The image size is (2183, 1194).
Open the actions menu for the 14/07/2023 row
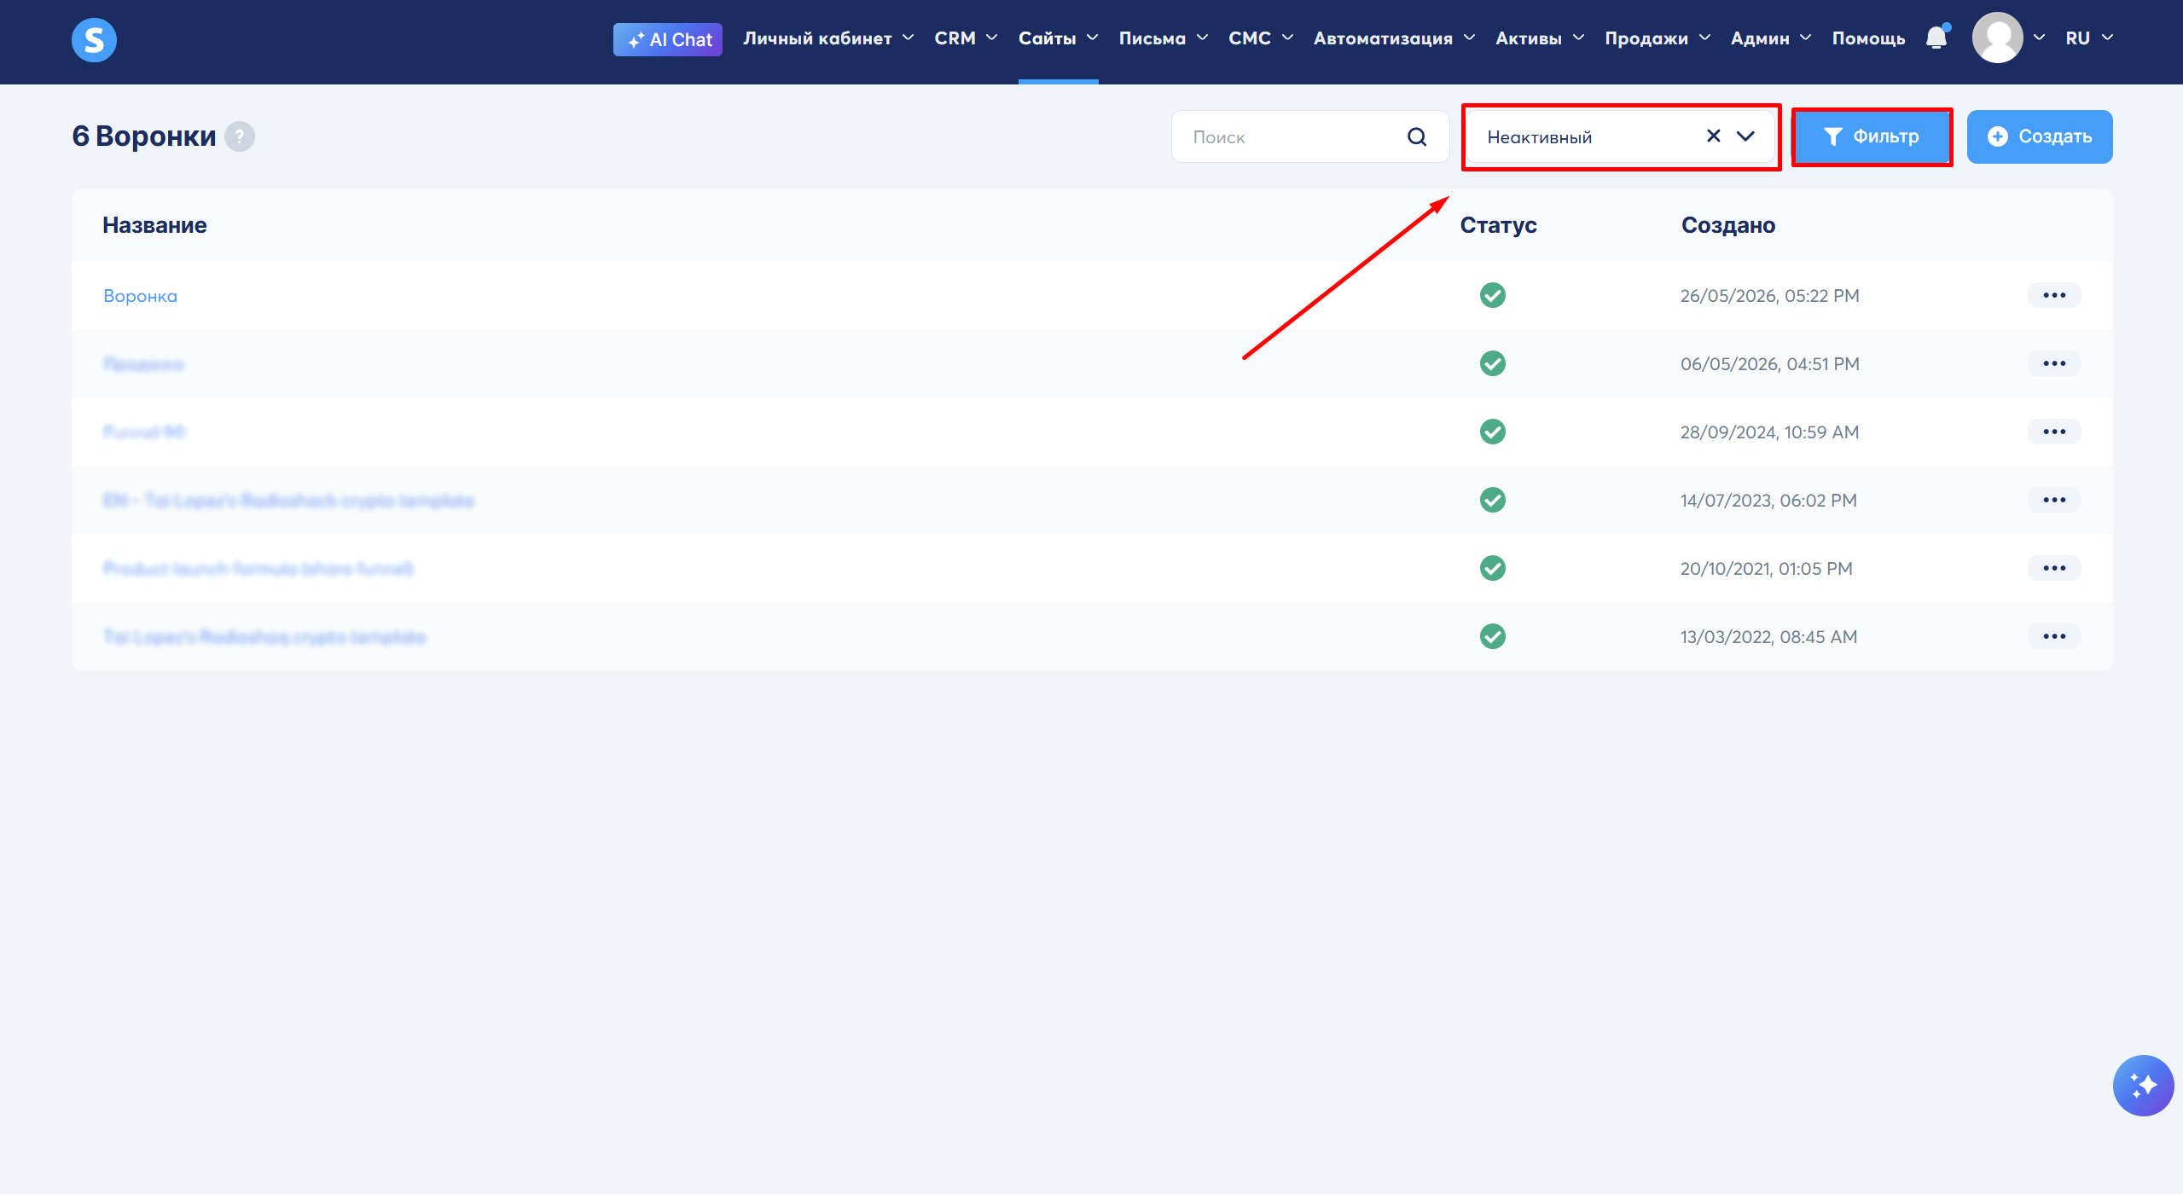2054,500
